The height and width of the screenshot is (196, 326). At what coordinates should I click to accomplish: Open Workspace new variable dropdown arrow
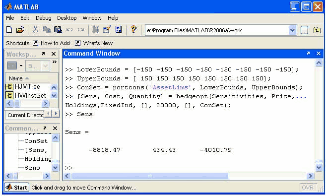(21, 65)
